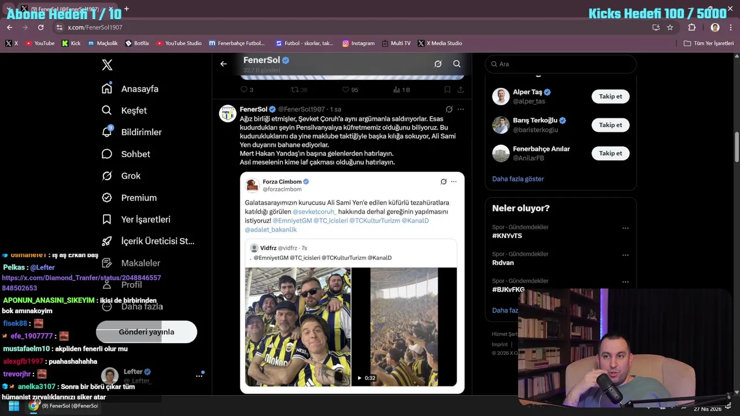The image size is (740, 416).
Task: Follow Fenerbahçe Anılar with Takip et
Action: coord(610,153)
